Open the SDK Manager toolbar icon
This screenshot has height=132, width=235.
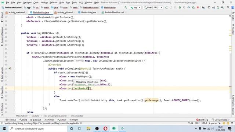[x=223, y=7]
